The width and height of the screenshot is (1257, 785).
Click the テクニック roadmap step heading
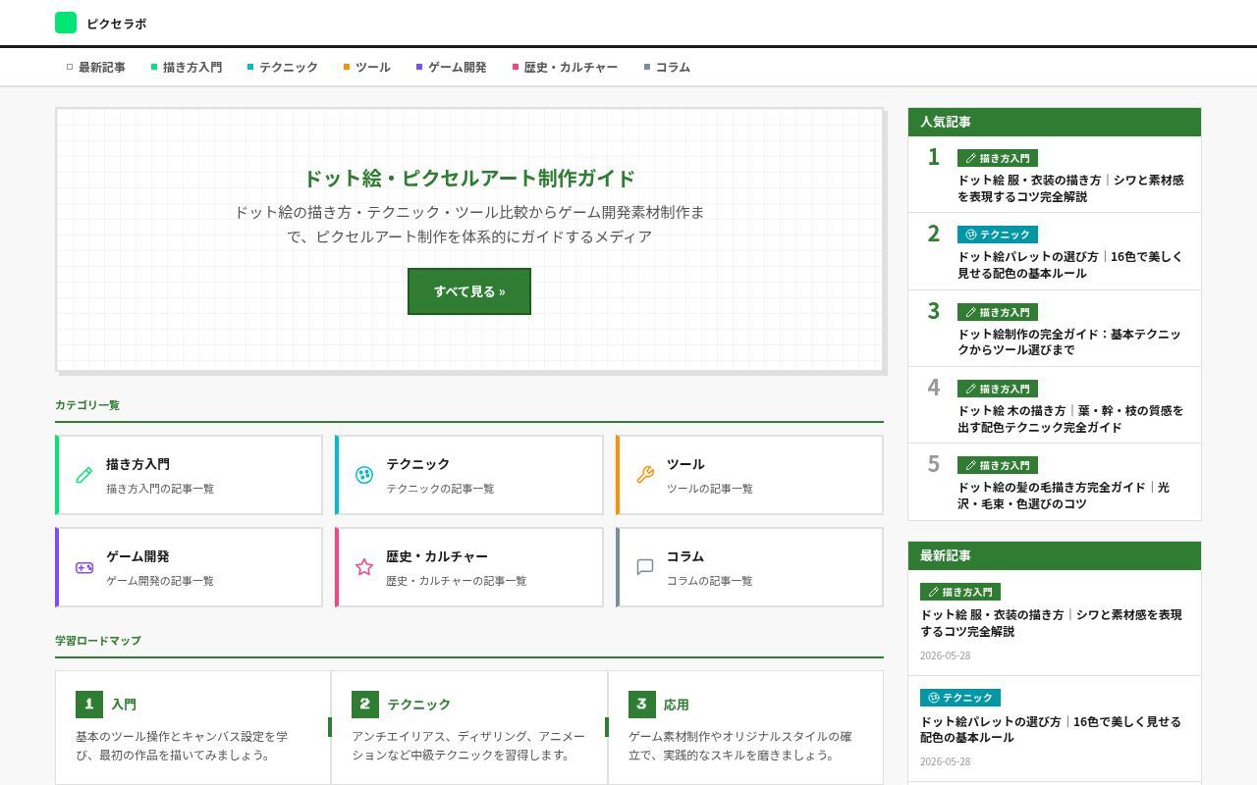(x=419, y=705)
